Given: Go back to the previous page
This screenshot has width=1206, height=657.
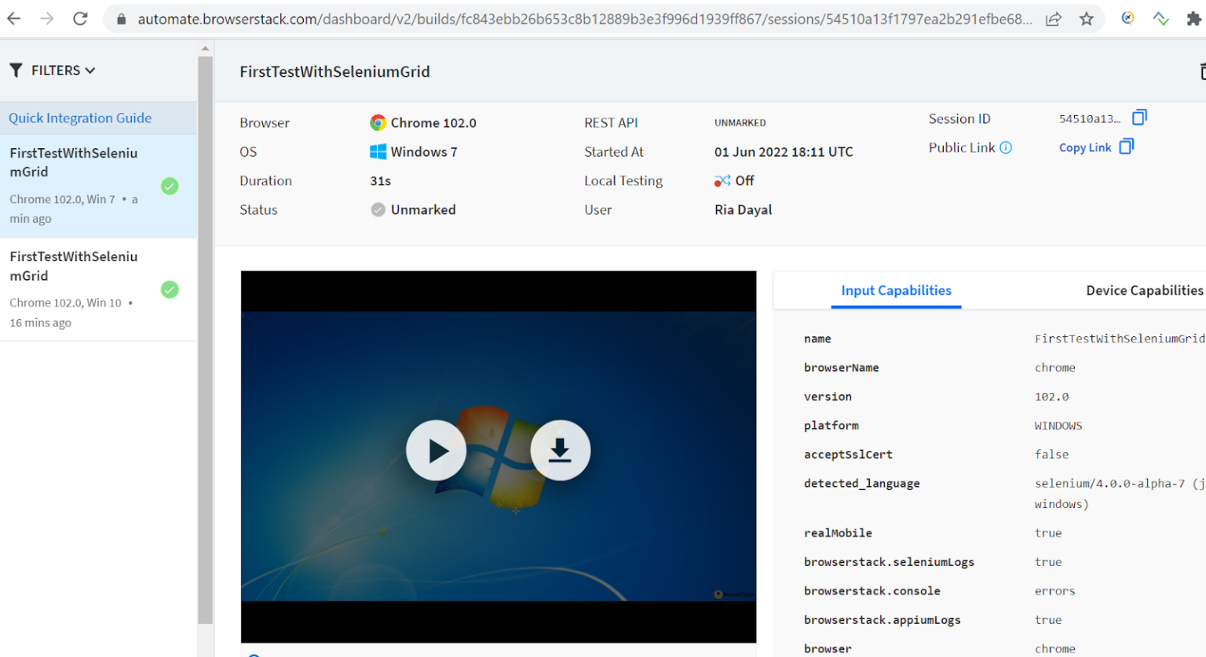Looking at the screenshot, I should click(x=14, y=19).
